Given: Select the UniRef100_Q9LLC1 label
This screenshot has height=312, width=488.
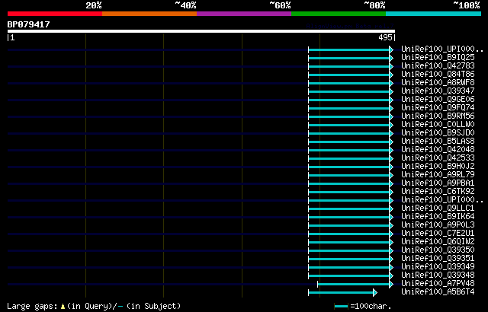Looking at the screenshot, I should [x=438, y=209].
